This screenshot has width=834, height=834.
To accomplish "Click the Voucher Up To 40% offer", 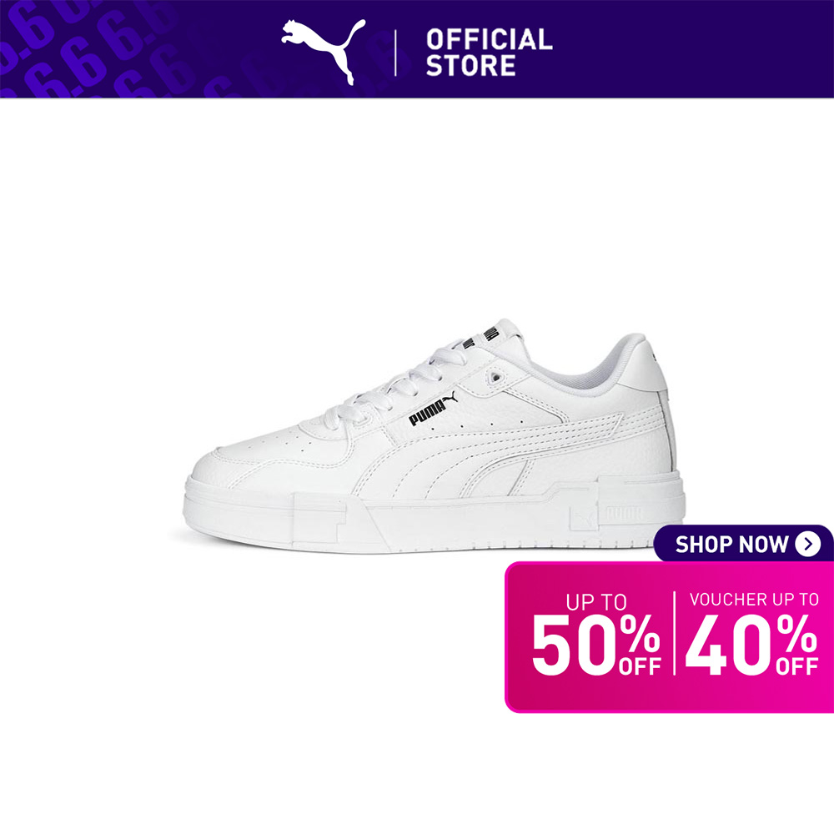I will click(752, 634).
